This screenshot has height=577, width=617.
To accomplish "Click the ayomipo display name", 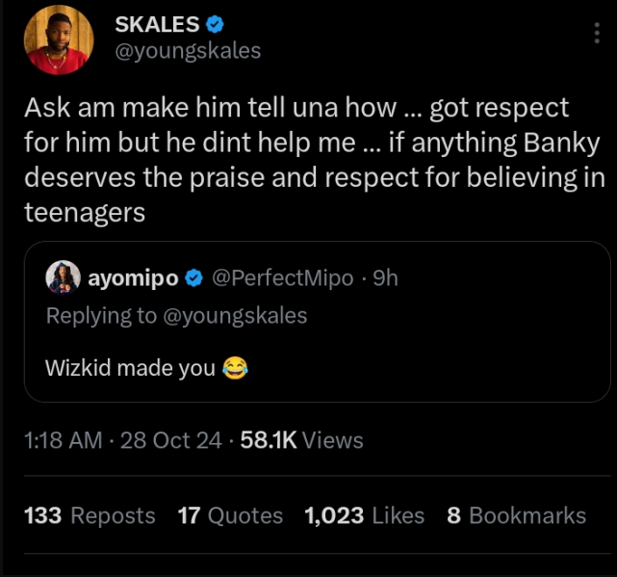I will pos(133,278).
